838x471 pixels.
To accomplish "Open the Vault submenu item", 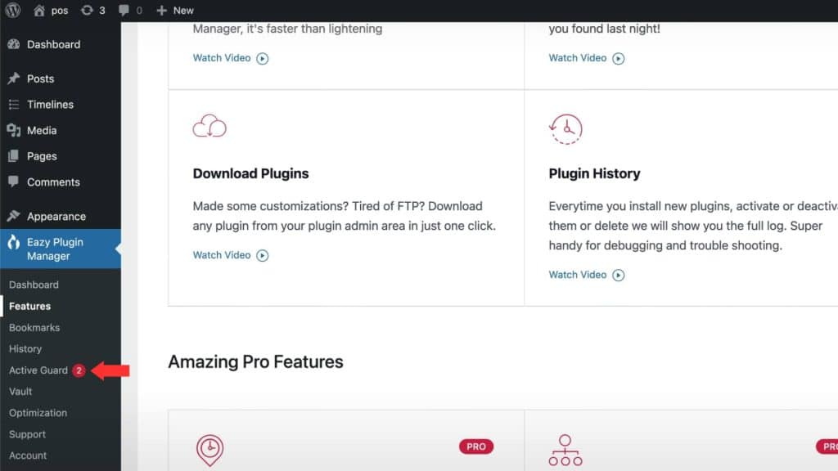I will pos(20,392).
